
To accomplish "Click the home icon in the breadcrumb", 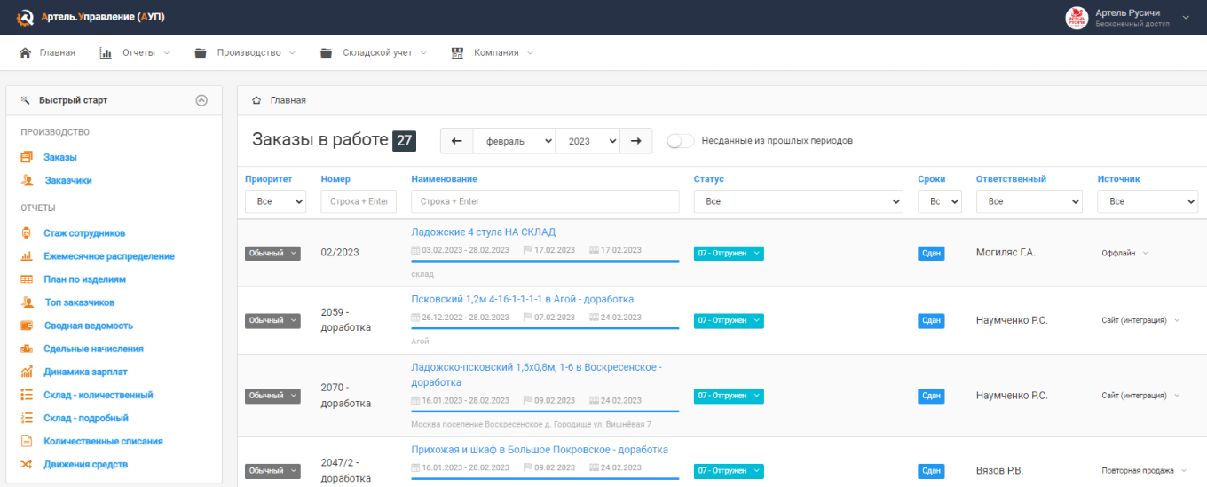I will tap(256, 100).
